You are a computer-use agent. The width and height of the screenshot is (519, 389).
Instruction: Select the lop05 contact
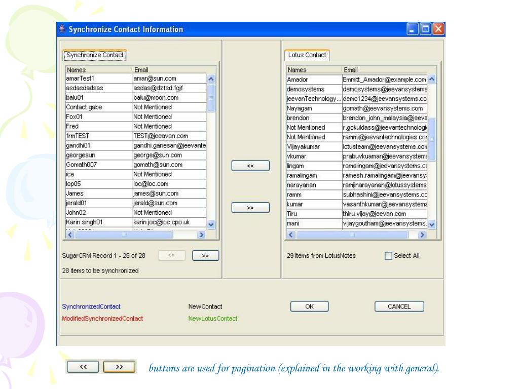pyautogui.click(x=136, y=184)
